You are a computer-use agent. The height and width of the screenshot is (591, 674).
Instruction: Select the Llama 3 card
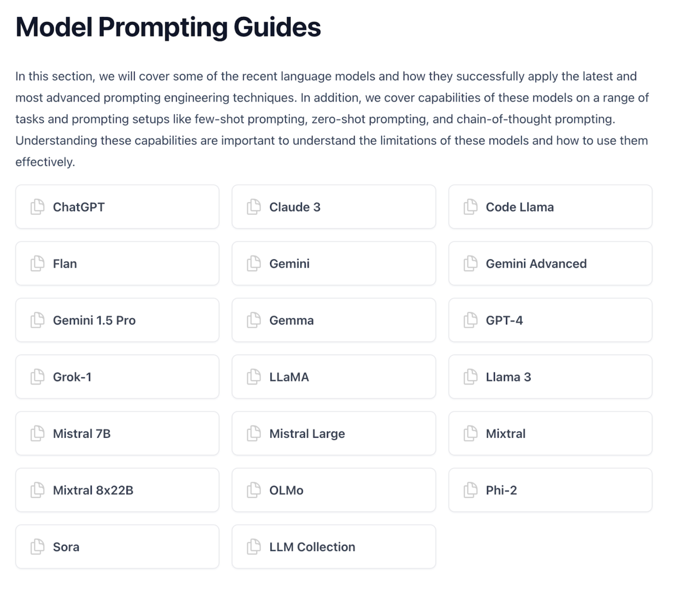tap(550, 377)
